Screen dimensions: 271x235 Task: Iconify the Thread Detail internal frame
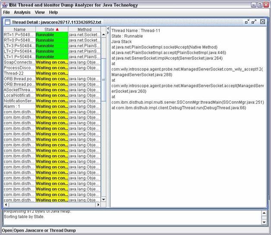pos(247,22)
